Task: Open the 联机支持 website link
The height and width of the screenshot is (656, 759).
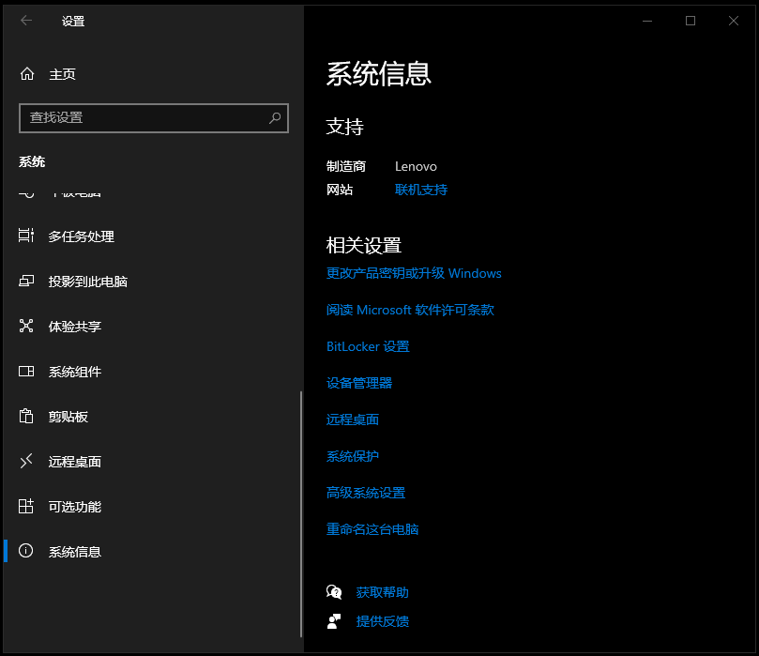Action: (421, 190)
